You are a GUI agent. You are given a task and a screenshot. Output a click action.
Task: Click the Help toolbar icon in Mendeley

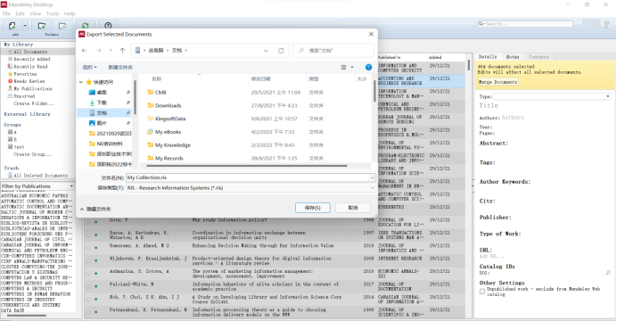[x=108, y=26]
